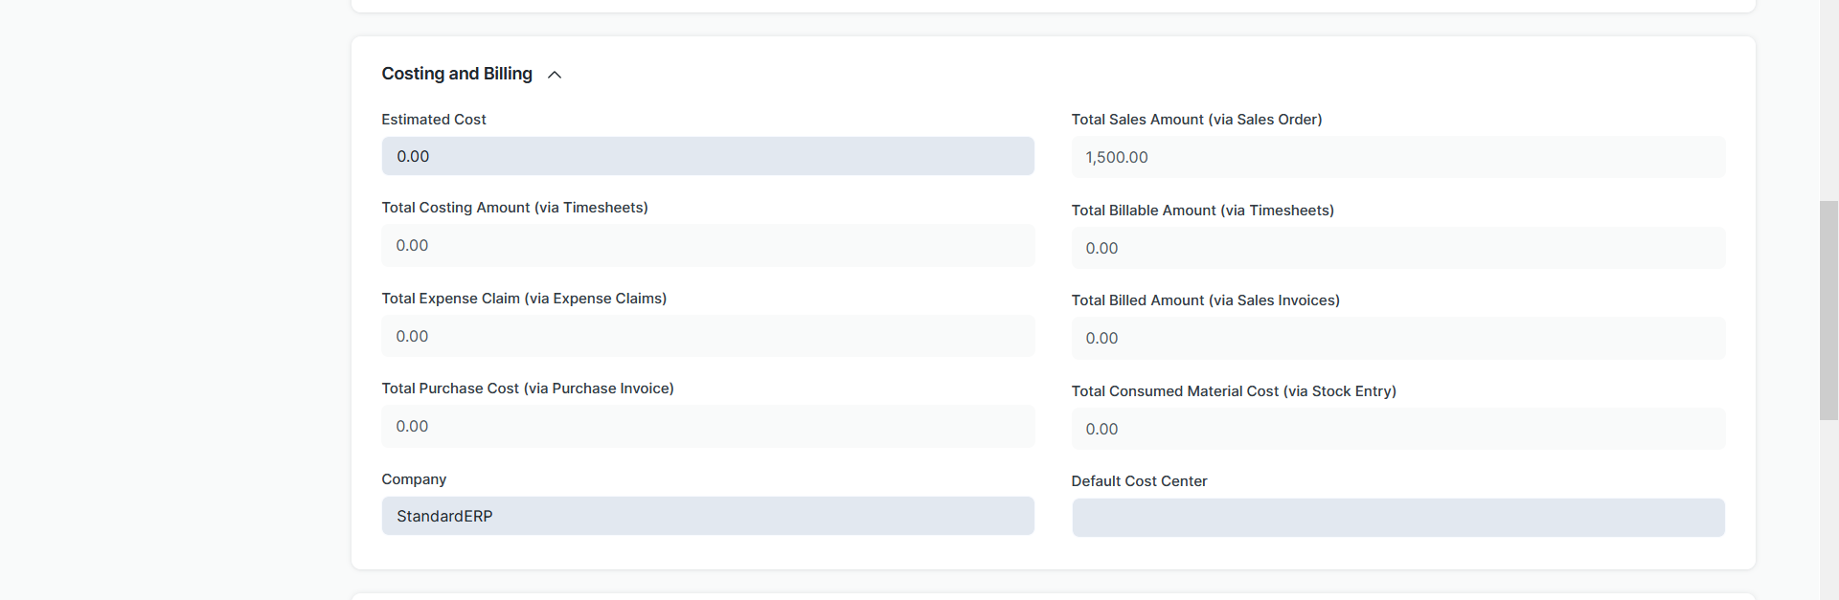
Task: Click Total Sales Amount value 1,500.00
Action: point(1398,157)
